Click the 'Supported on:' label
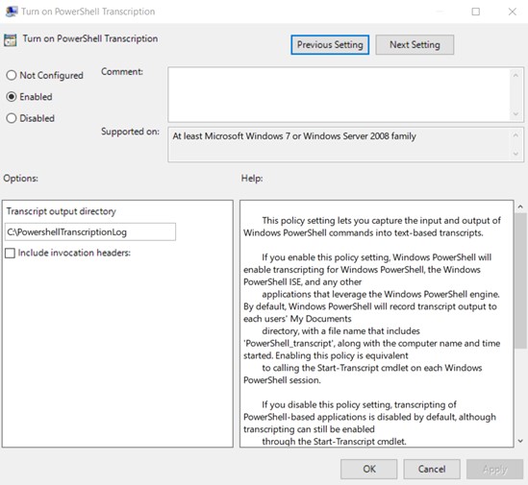Image resolution: width=528 pixels, height=485 pixels. point(130,132)
